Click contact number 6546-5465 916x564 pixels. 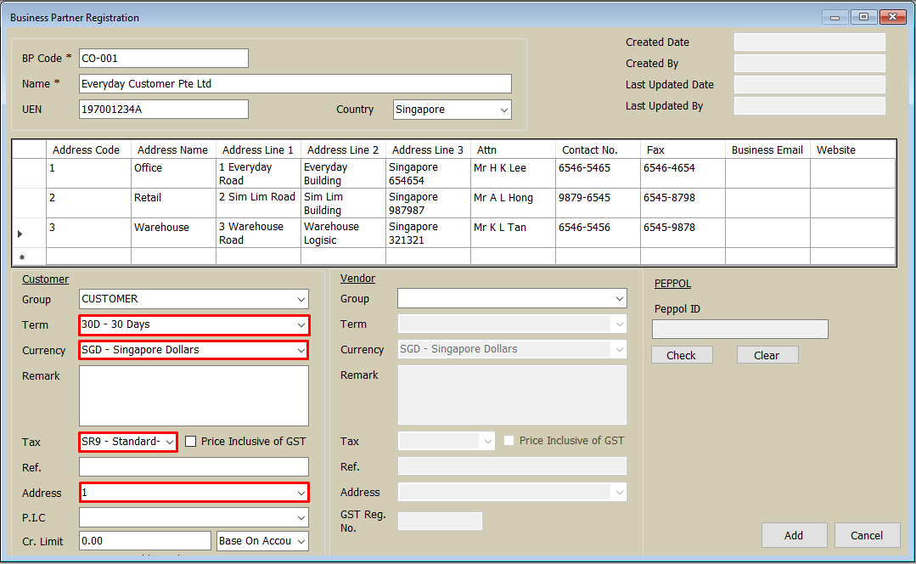[x=598, y=173]
